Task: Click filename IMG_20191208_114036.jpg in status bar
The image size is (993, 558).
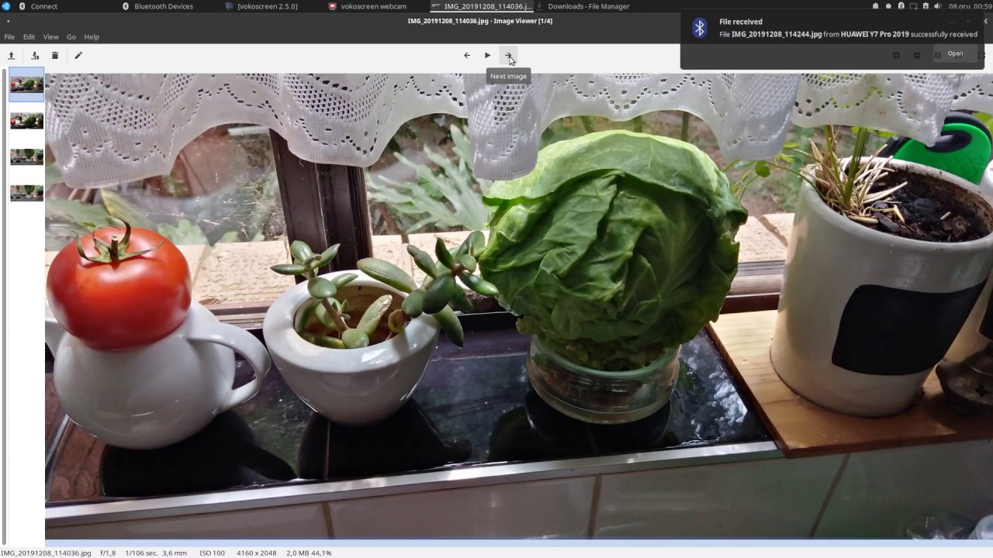Action: [x=46, y=553]
